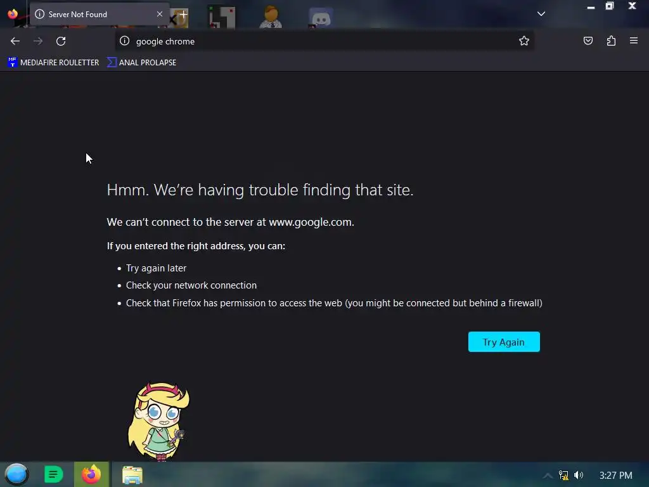Click 'Check your network connection' text
The height and width of the screenshot is (487, 649).
point(191,285)
